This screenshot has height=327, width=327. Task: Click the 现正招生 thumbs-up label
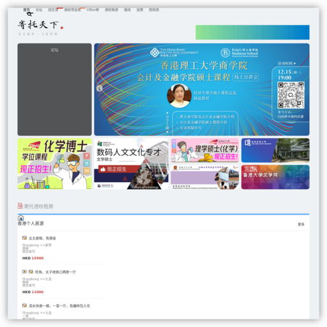(114, 169)
